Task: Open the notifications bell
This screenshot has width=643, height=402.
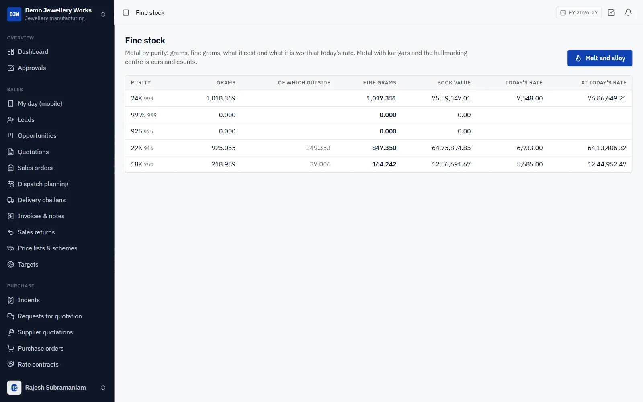Action: 628,12
